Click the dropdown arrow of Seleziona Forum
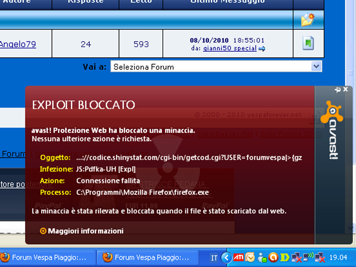This screenshot has height=267, width=356. pos(316,66)
